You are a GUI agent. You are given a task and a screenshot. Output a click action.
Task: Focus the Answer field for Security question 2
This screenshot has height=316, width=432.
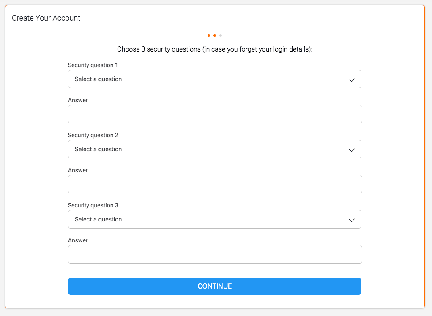(215, 184)
